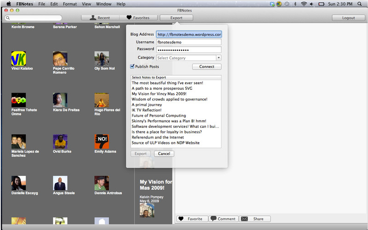Image resolution: width=368 pixels, height=230 pixels.
Task: Select Feelfree Tohate Onme's avatar
Action: click(18, 100)
